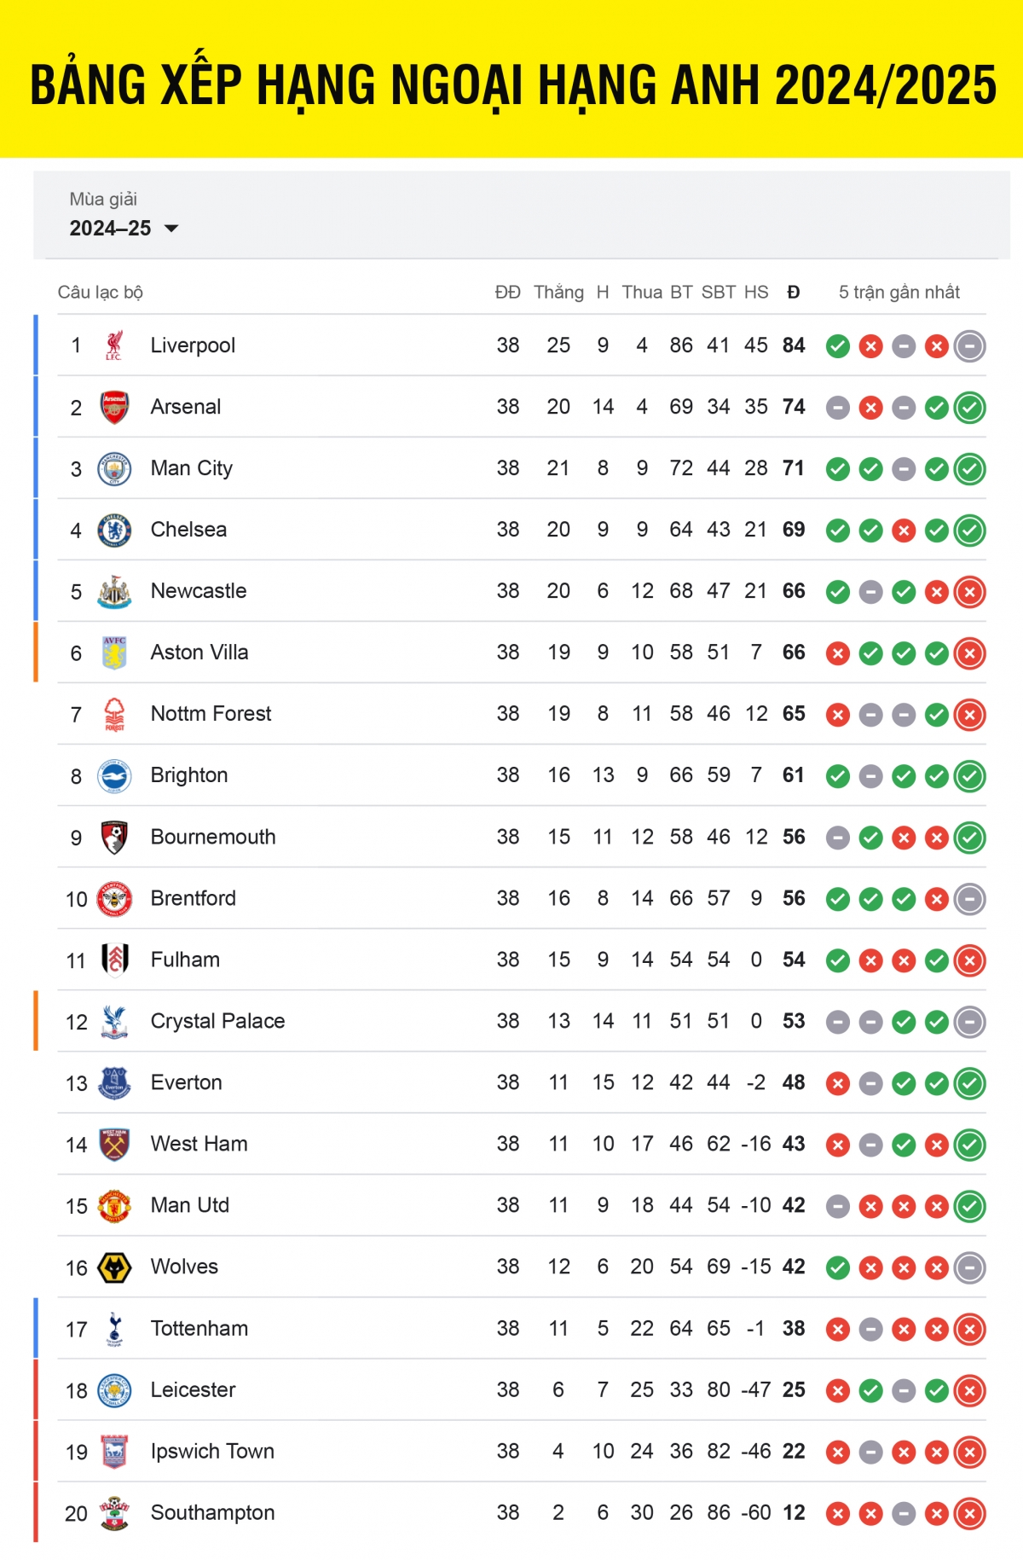The height and width of the screenshot is (1560, 1023).
Task: Click the Mùa giải dropdown arrow
Action: click(x=171, y=229)
